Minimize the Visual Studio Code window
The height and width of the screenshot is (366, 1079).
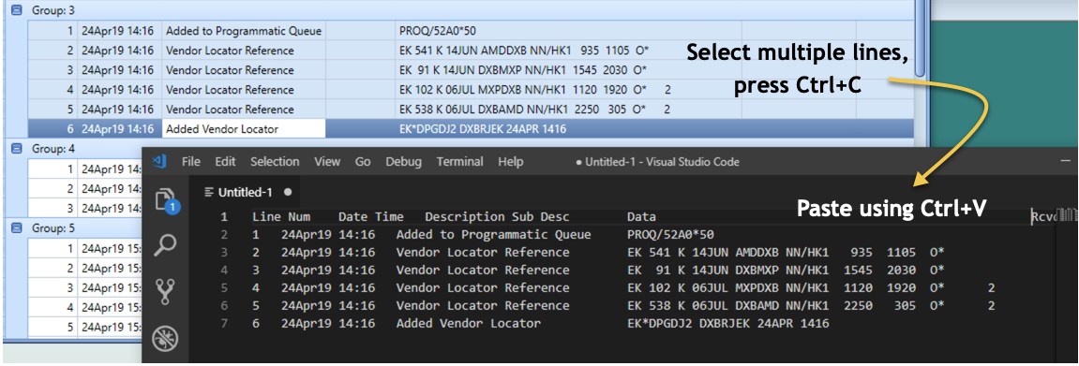pos(1066,162)
